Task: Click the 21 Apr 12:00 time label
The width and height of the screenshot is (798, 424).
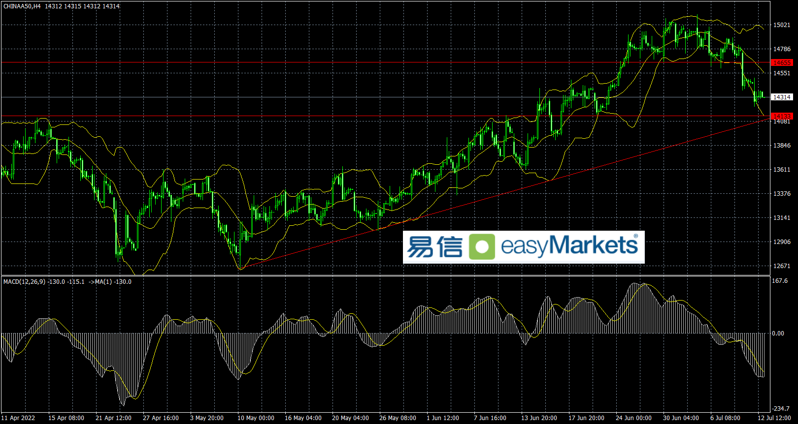Action: click(x=113, y=418)
